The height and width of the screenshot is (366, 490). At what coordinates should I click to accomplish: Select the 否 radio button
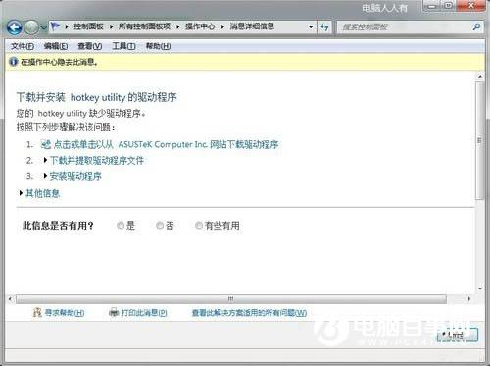160,226
